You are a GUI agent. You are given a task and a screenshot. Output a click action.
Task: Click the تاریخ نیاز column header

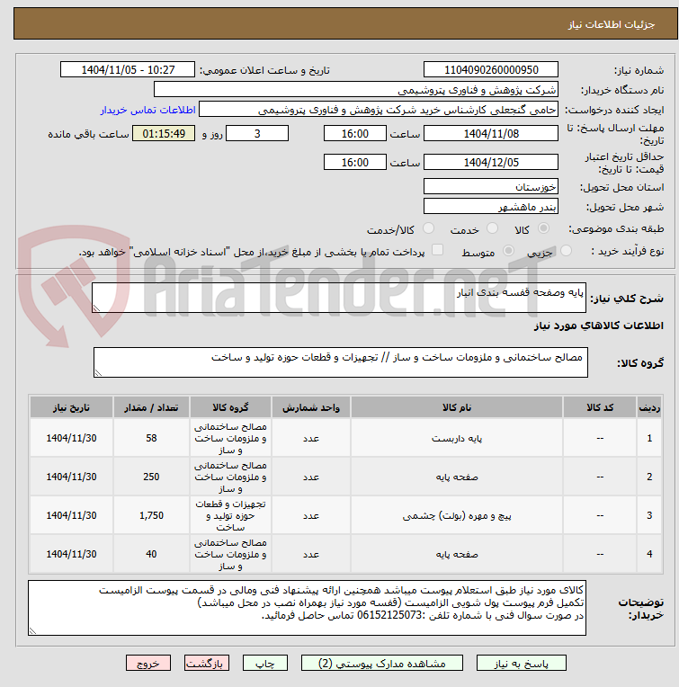coord(71,407)
